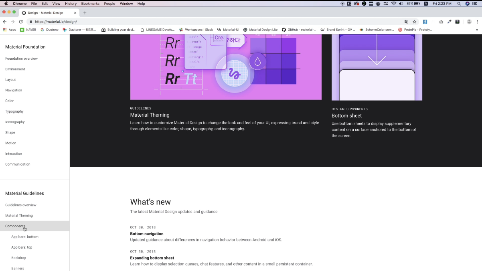The image size is (482, 271).
Task: Open the Window menu
Action: tap(126, 4)
